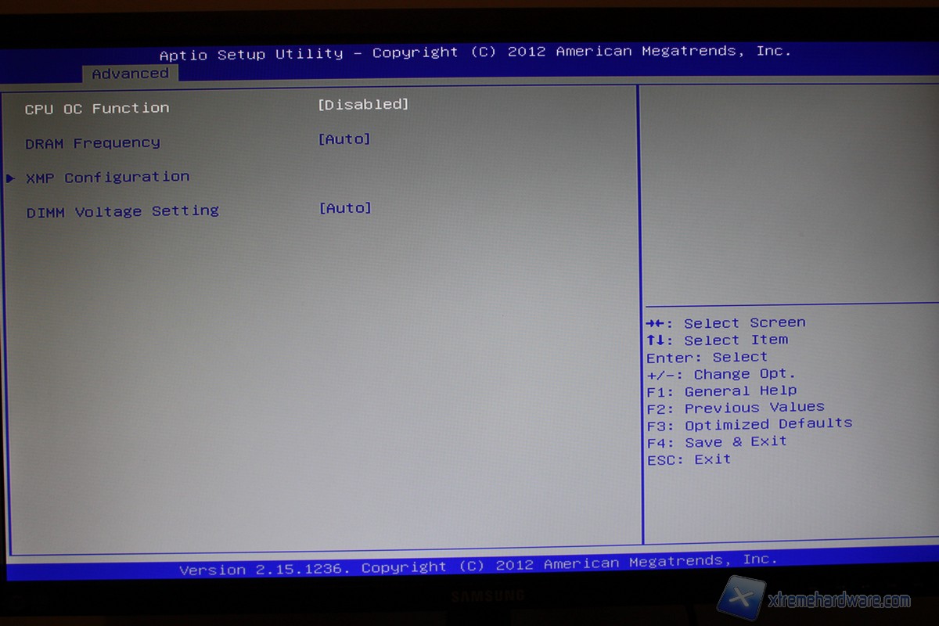Image resolution: width=939 pixels, height=626 pixels.
Task: Click the Enter: Select help line
Action: [x=707, y=358]
